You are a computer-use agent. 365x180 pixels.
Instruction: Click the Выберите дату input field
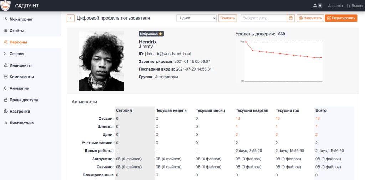coord(263,18)
